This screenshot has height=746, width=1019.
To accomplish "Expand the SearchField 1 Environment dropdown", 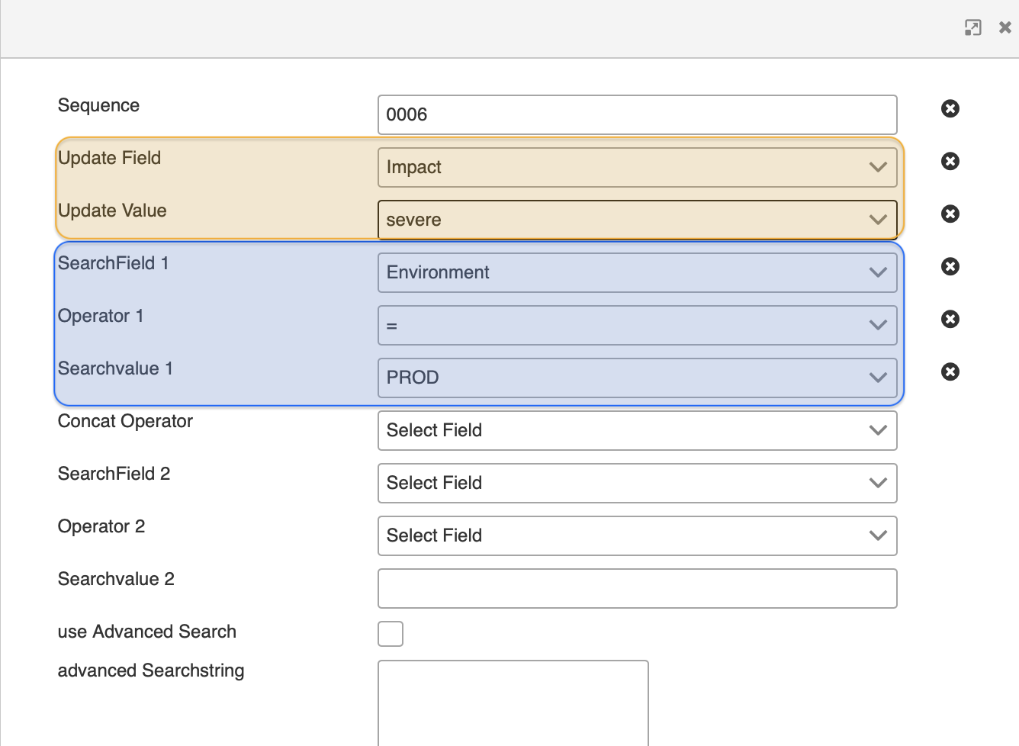I will pyautogui.click(x=637, y=272).
